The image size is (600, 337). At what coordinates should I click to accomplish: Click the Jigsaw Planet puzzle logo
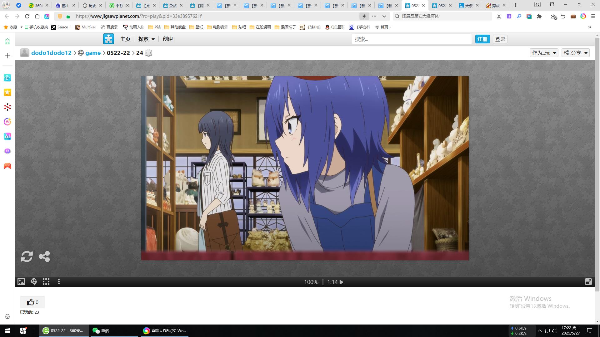108,39
